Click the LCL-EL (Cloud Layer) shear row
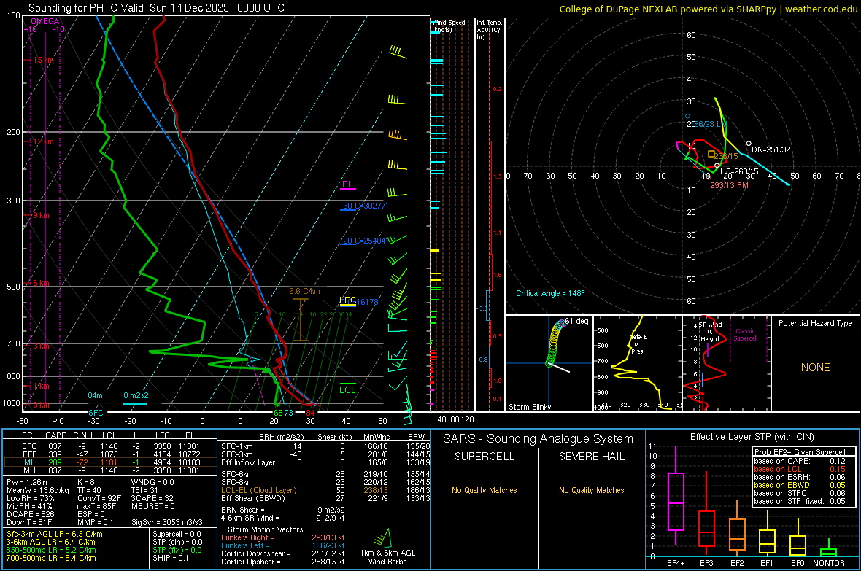 pos(325,490)
